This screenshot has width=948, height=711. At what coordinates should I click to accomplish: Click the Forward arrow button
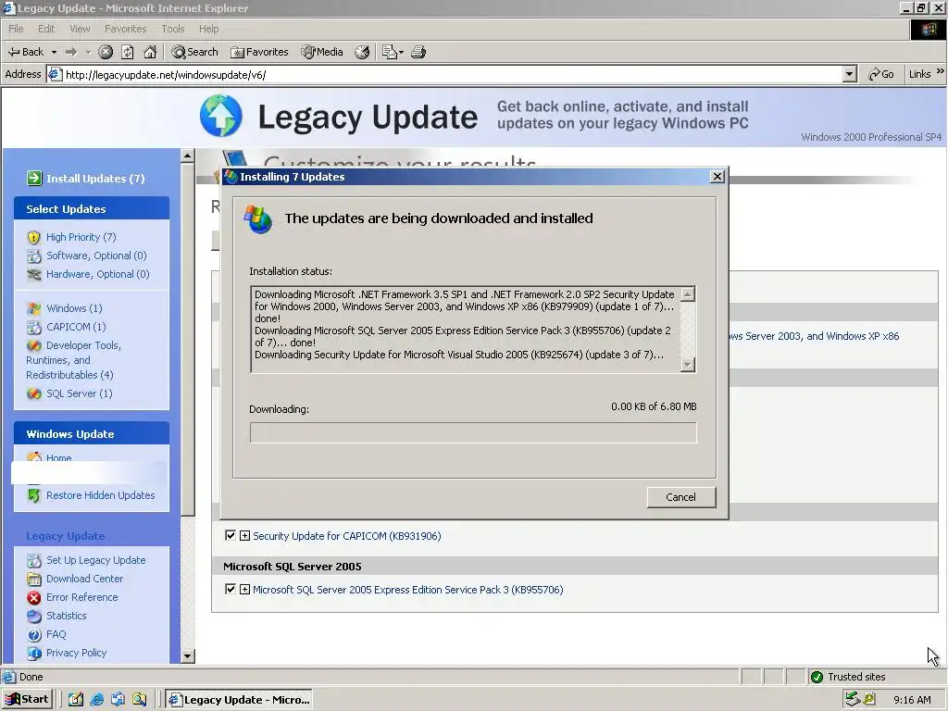pyautogui.click(x=71, y=52)
